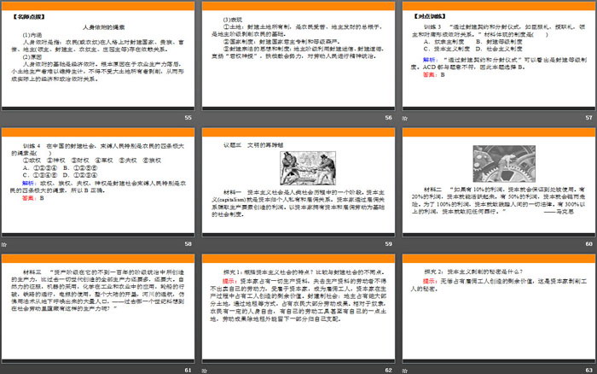This screenshot has height=374, width=597.
Task: Click the slide number label 63
Action: pyautogui.click(x=589, y=370)
